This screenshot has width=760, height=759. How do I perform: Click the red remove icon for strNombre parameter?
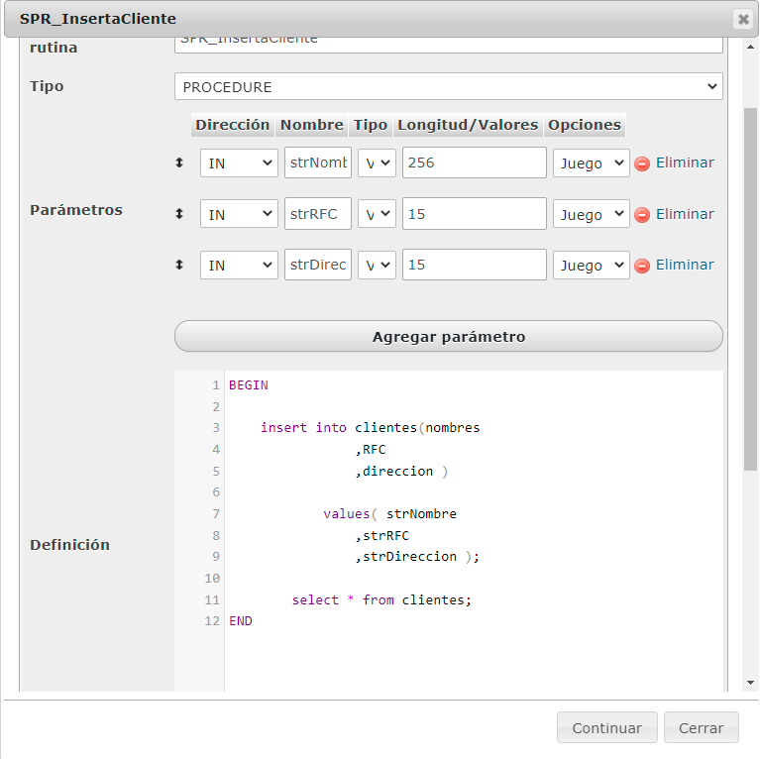tap(642, 163)
